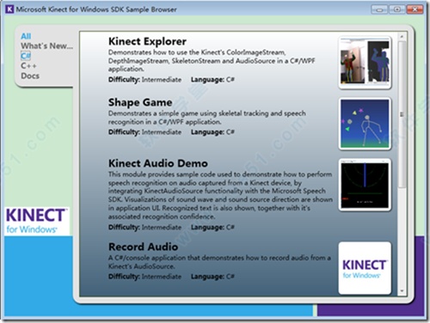
Task: Click the Kinect app icon in title bar
Action: (9, 9)
